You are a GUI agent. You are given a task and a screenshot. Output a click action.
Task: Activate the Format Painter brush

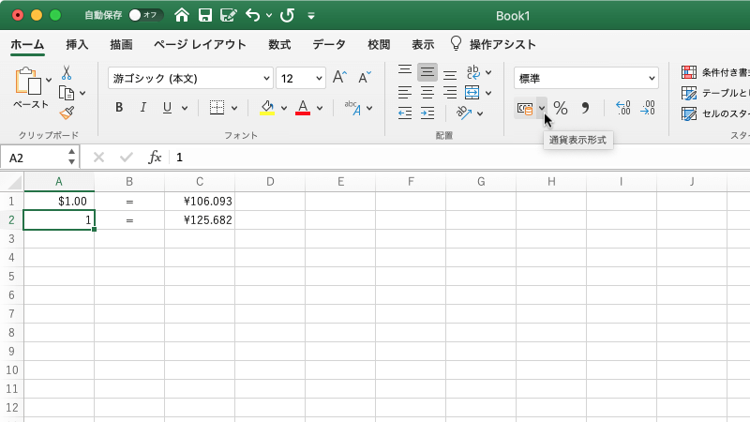(x=67, y=113)
